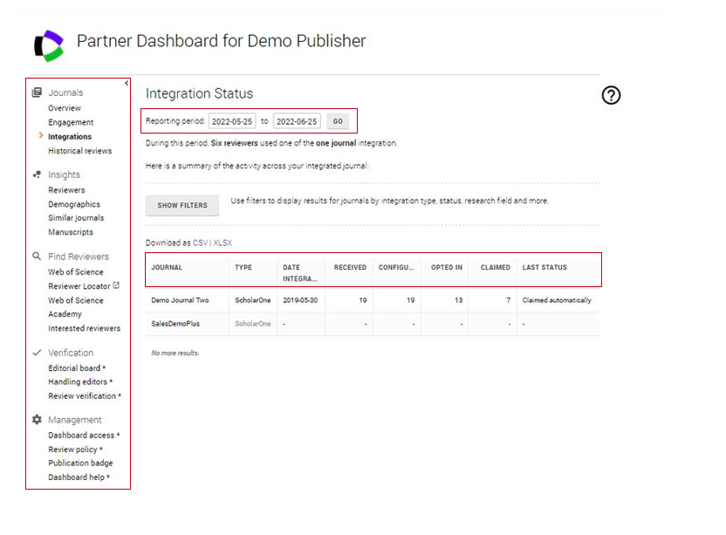Screen dimensions: 726x535
Task: Open Reviewer Locator link
Action: click(79, 286)
